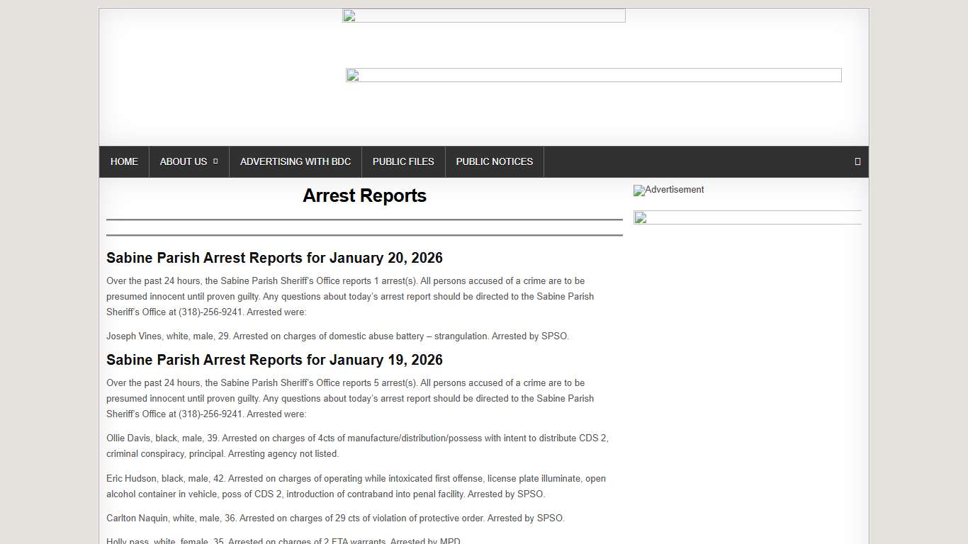Screen dimensions: 968x544
Task: Open the PUBLIC FILES navigation link
Action: tap(403, 161)
